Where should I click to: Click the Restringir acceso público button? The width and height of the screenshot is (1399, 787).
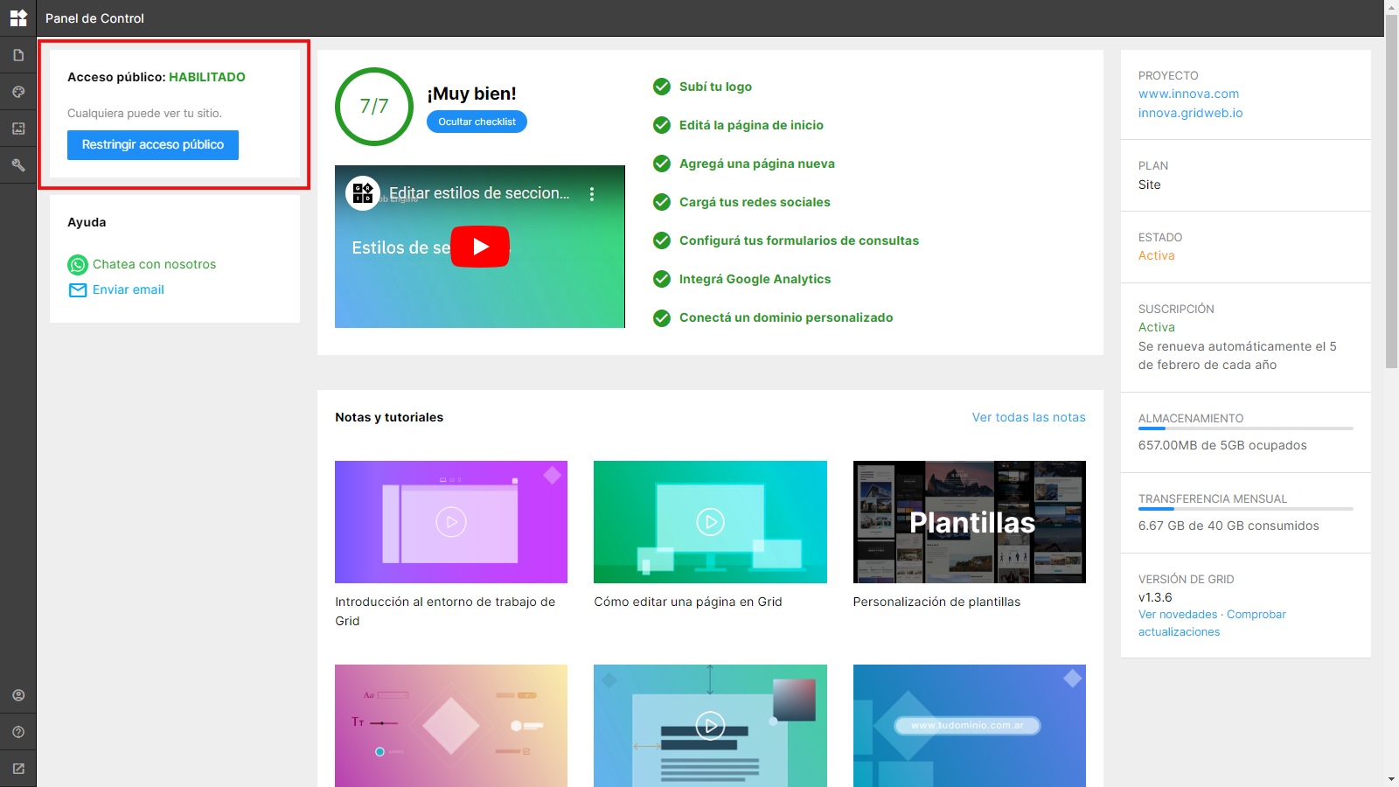153,145
